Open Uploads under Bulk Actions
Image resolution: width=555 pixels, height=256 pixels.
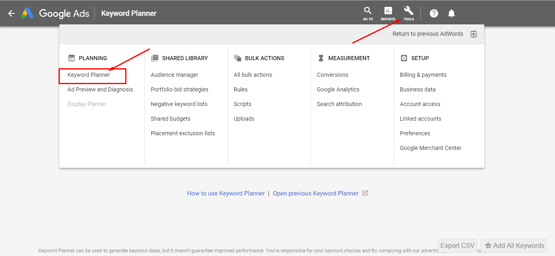tap(244, 119)
